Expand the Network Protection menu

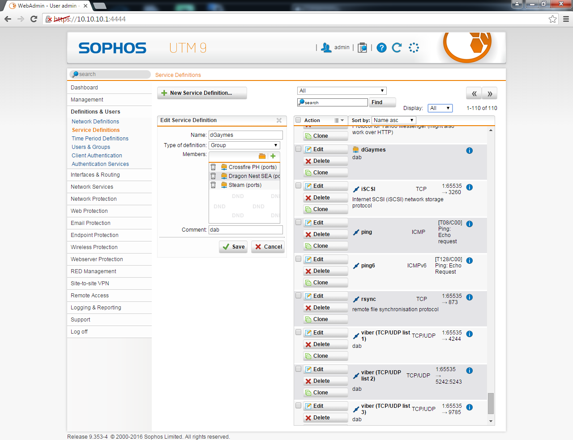[110, 199]
